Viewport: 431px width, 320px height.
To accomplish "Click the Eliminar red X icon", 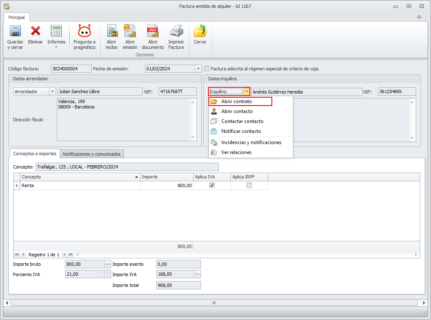I will [x=35, y=31].
